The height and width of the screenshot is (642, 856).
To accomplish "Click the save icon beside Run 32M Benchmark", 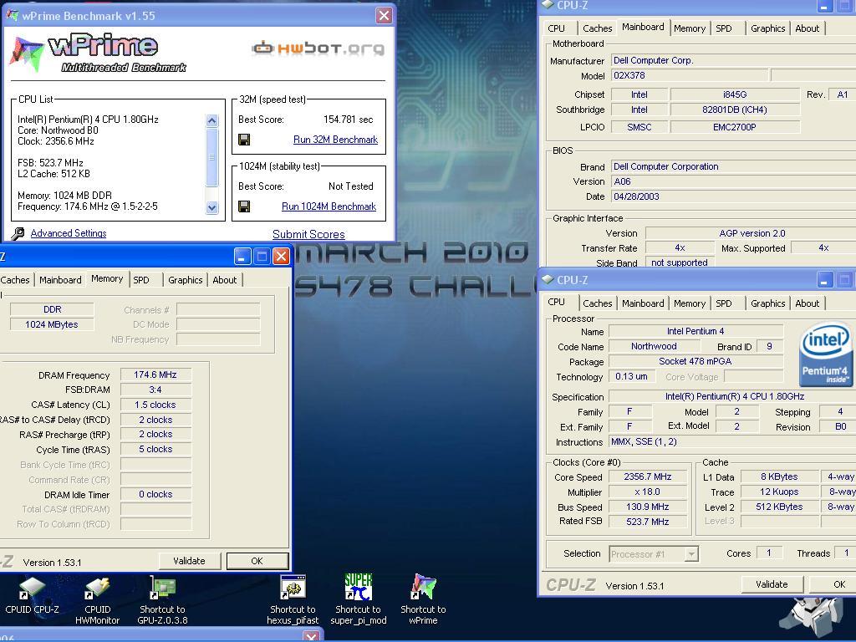I will pyautogui.click(x=244, y=140).
